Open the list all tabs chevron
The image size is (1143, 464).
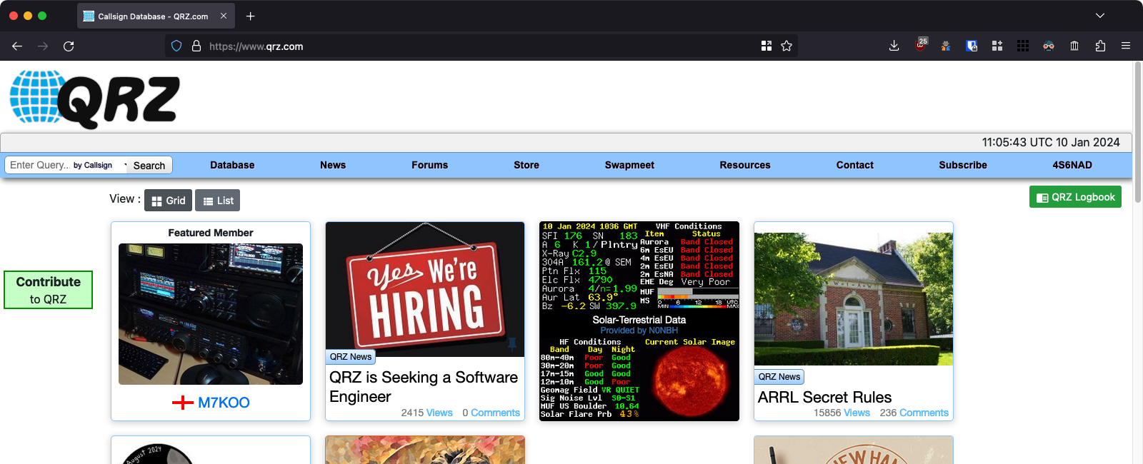click(x=1100, y=16)
